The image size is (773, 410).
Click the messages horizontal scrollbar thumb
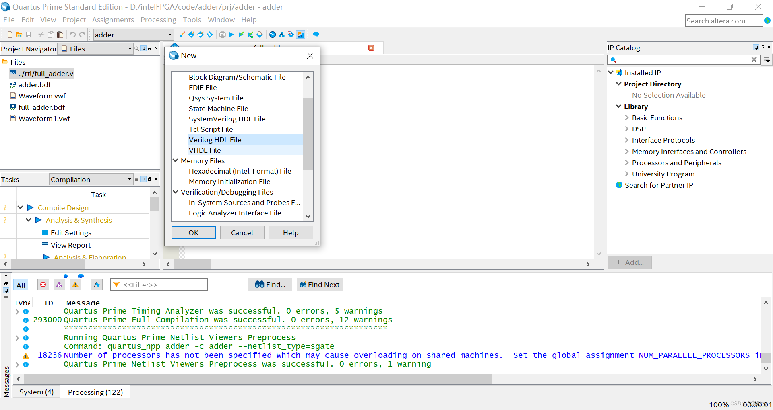[x=258, y=379]
